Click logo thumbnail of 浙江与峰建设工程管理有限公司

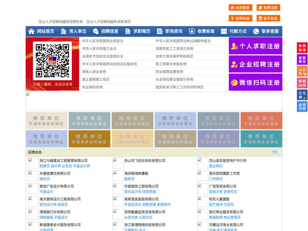[33, 163]
